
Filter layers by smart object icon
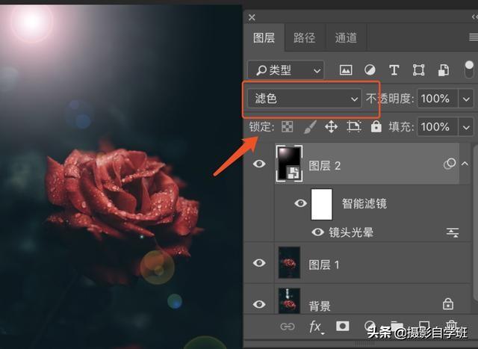coord(444,70)
